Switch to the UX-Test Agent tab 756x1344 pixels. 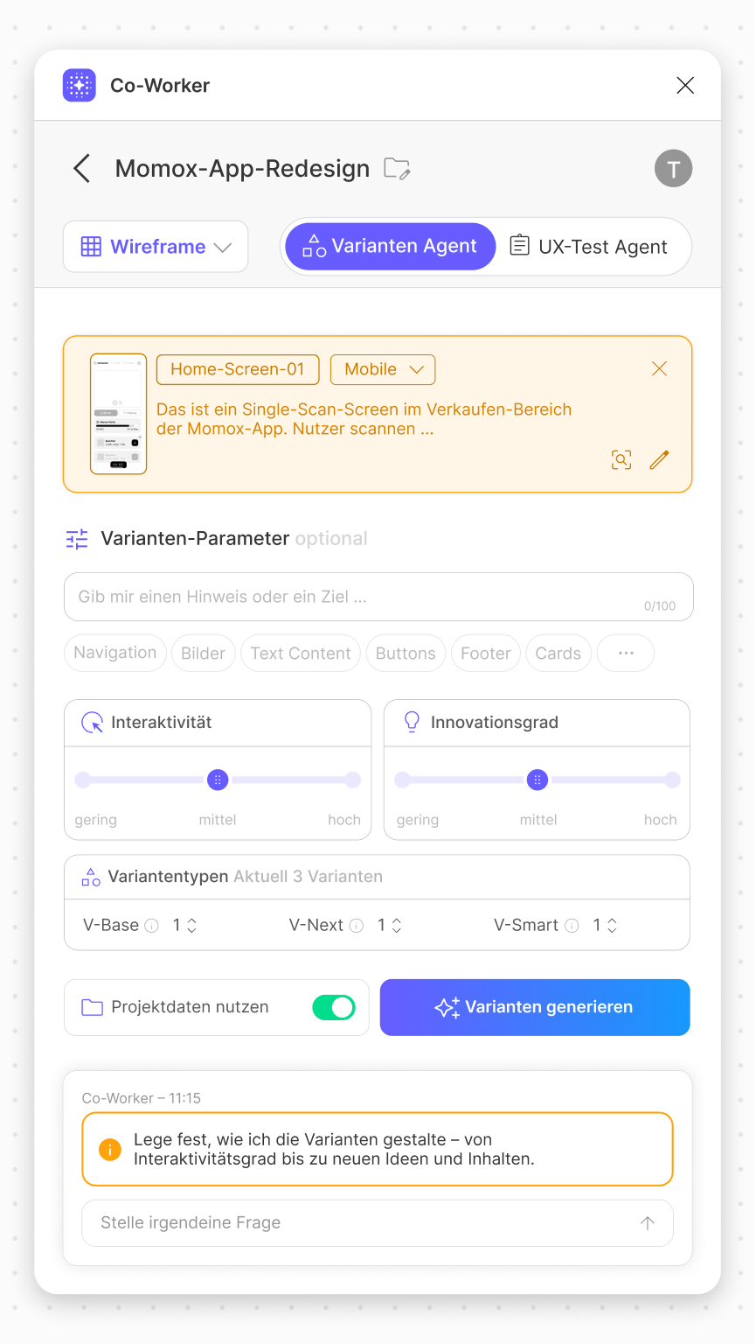tap(591, 247)
